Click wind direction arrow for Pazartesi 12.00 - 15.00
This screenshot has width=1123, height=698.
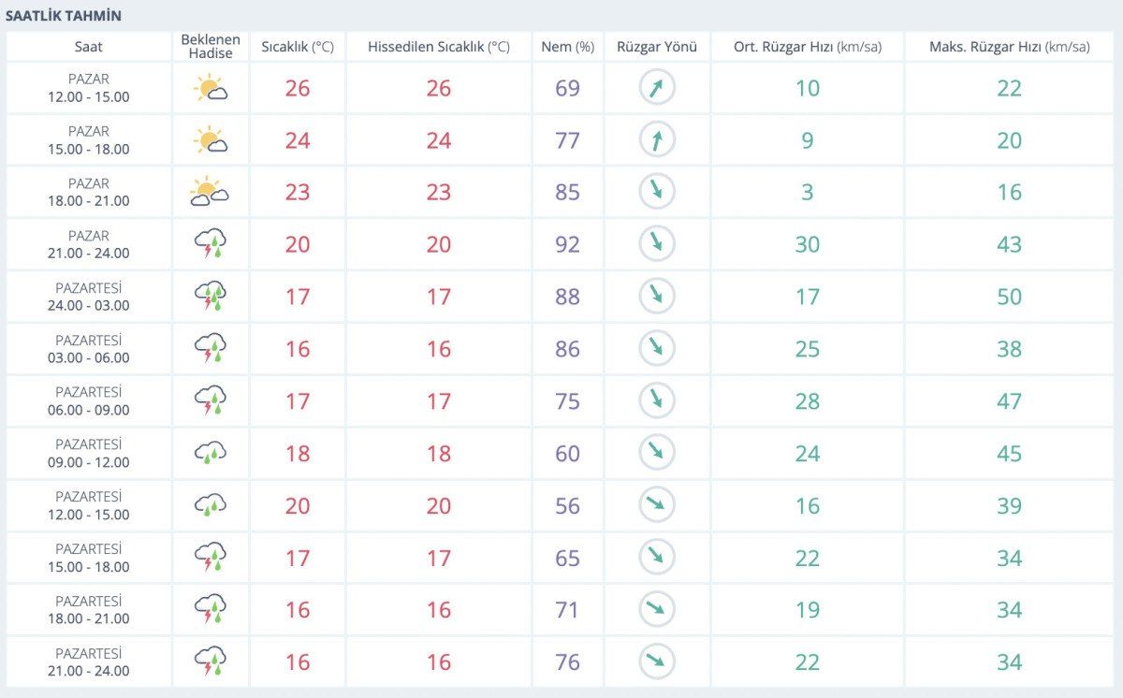[657, 505]
